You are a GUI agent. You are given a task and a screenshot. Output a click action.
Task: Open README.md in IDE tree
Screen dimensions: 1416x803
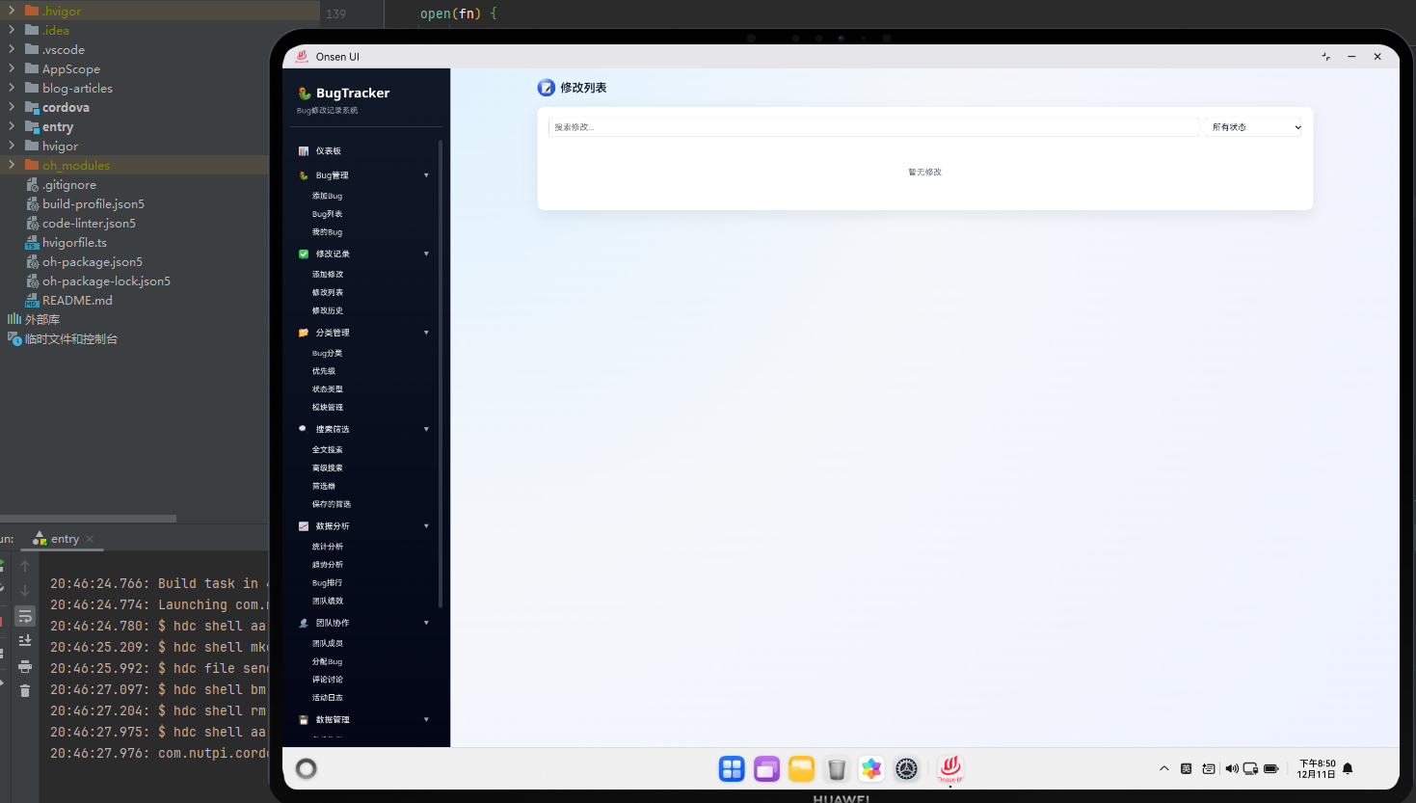[77, 300]
